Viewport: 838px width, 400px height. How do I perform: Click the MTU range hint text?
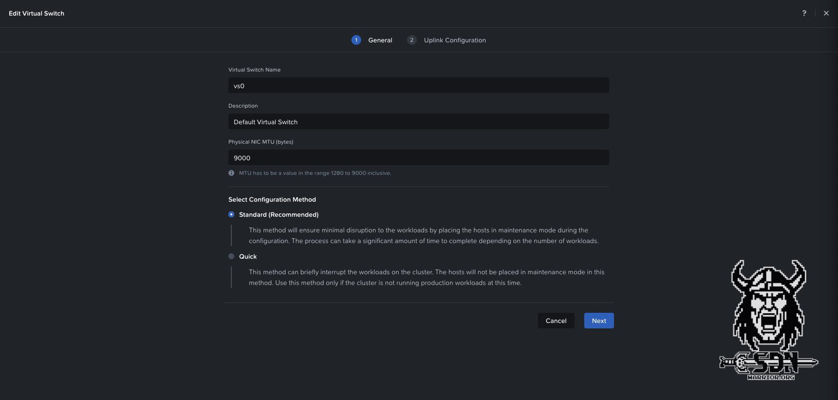pos(315,173)
